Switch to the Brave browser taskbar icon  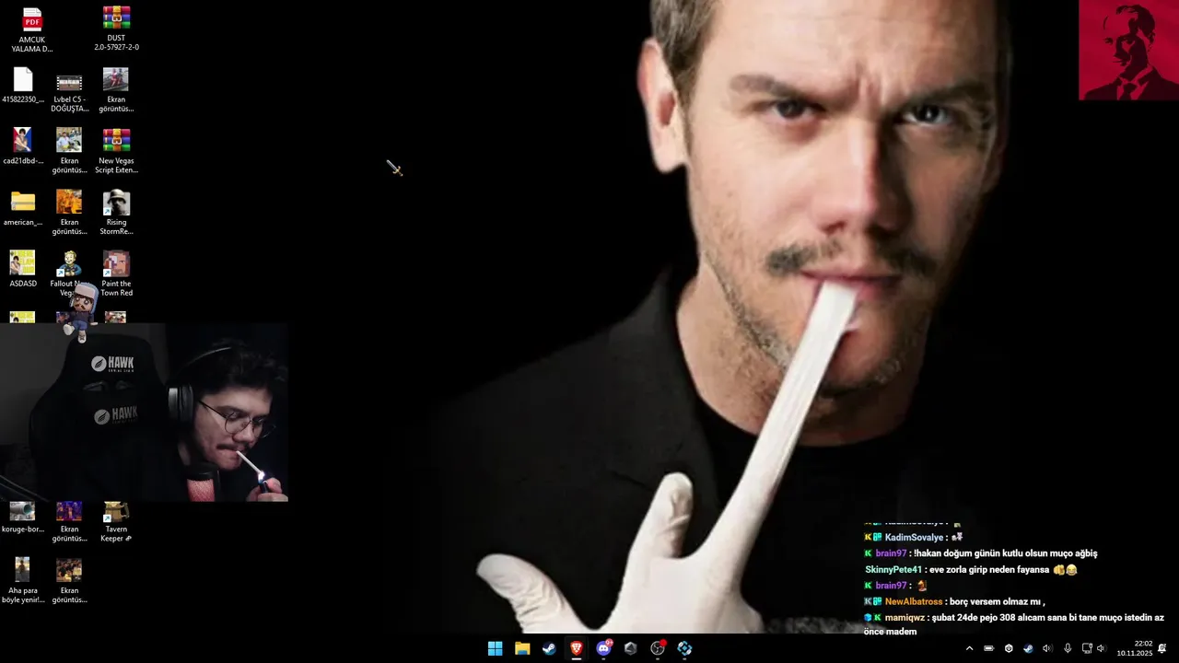[x=577, y=648]
